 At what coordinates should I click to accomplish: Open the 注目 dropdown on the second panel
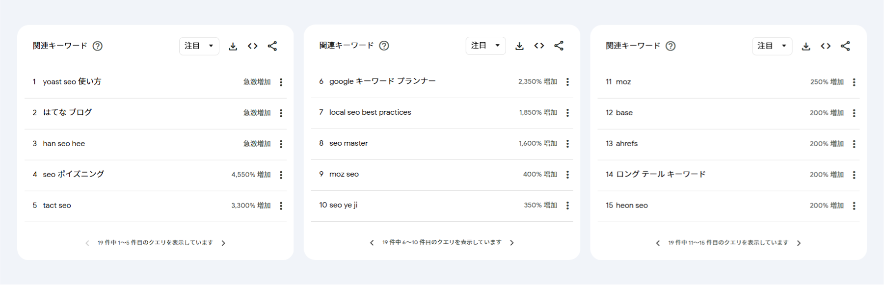485,46
